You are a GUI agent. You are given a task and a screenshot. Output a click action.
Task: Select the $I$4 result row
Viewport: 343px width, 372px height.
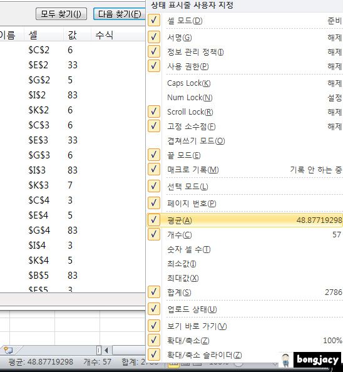[x=73, y=245]
